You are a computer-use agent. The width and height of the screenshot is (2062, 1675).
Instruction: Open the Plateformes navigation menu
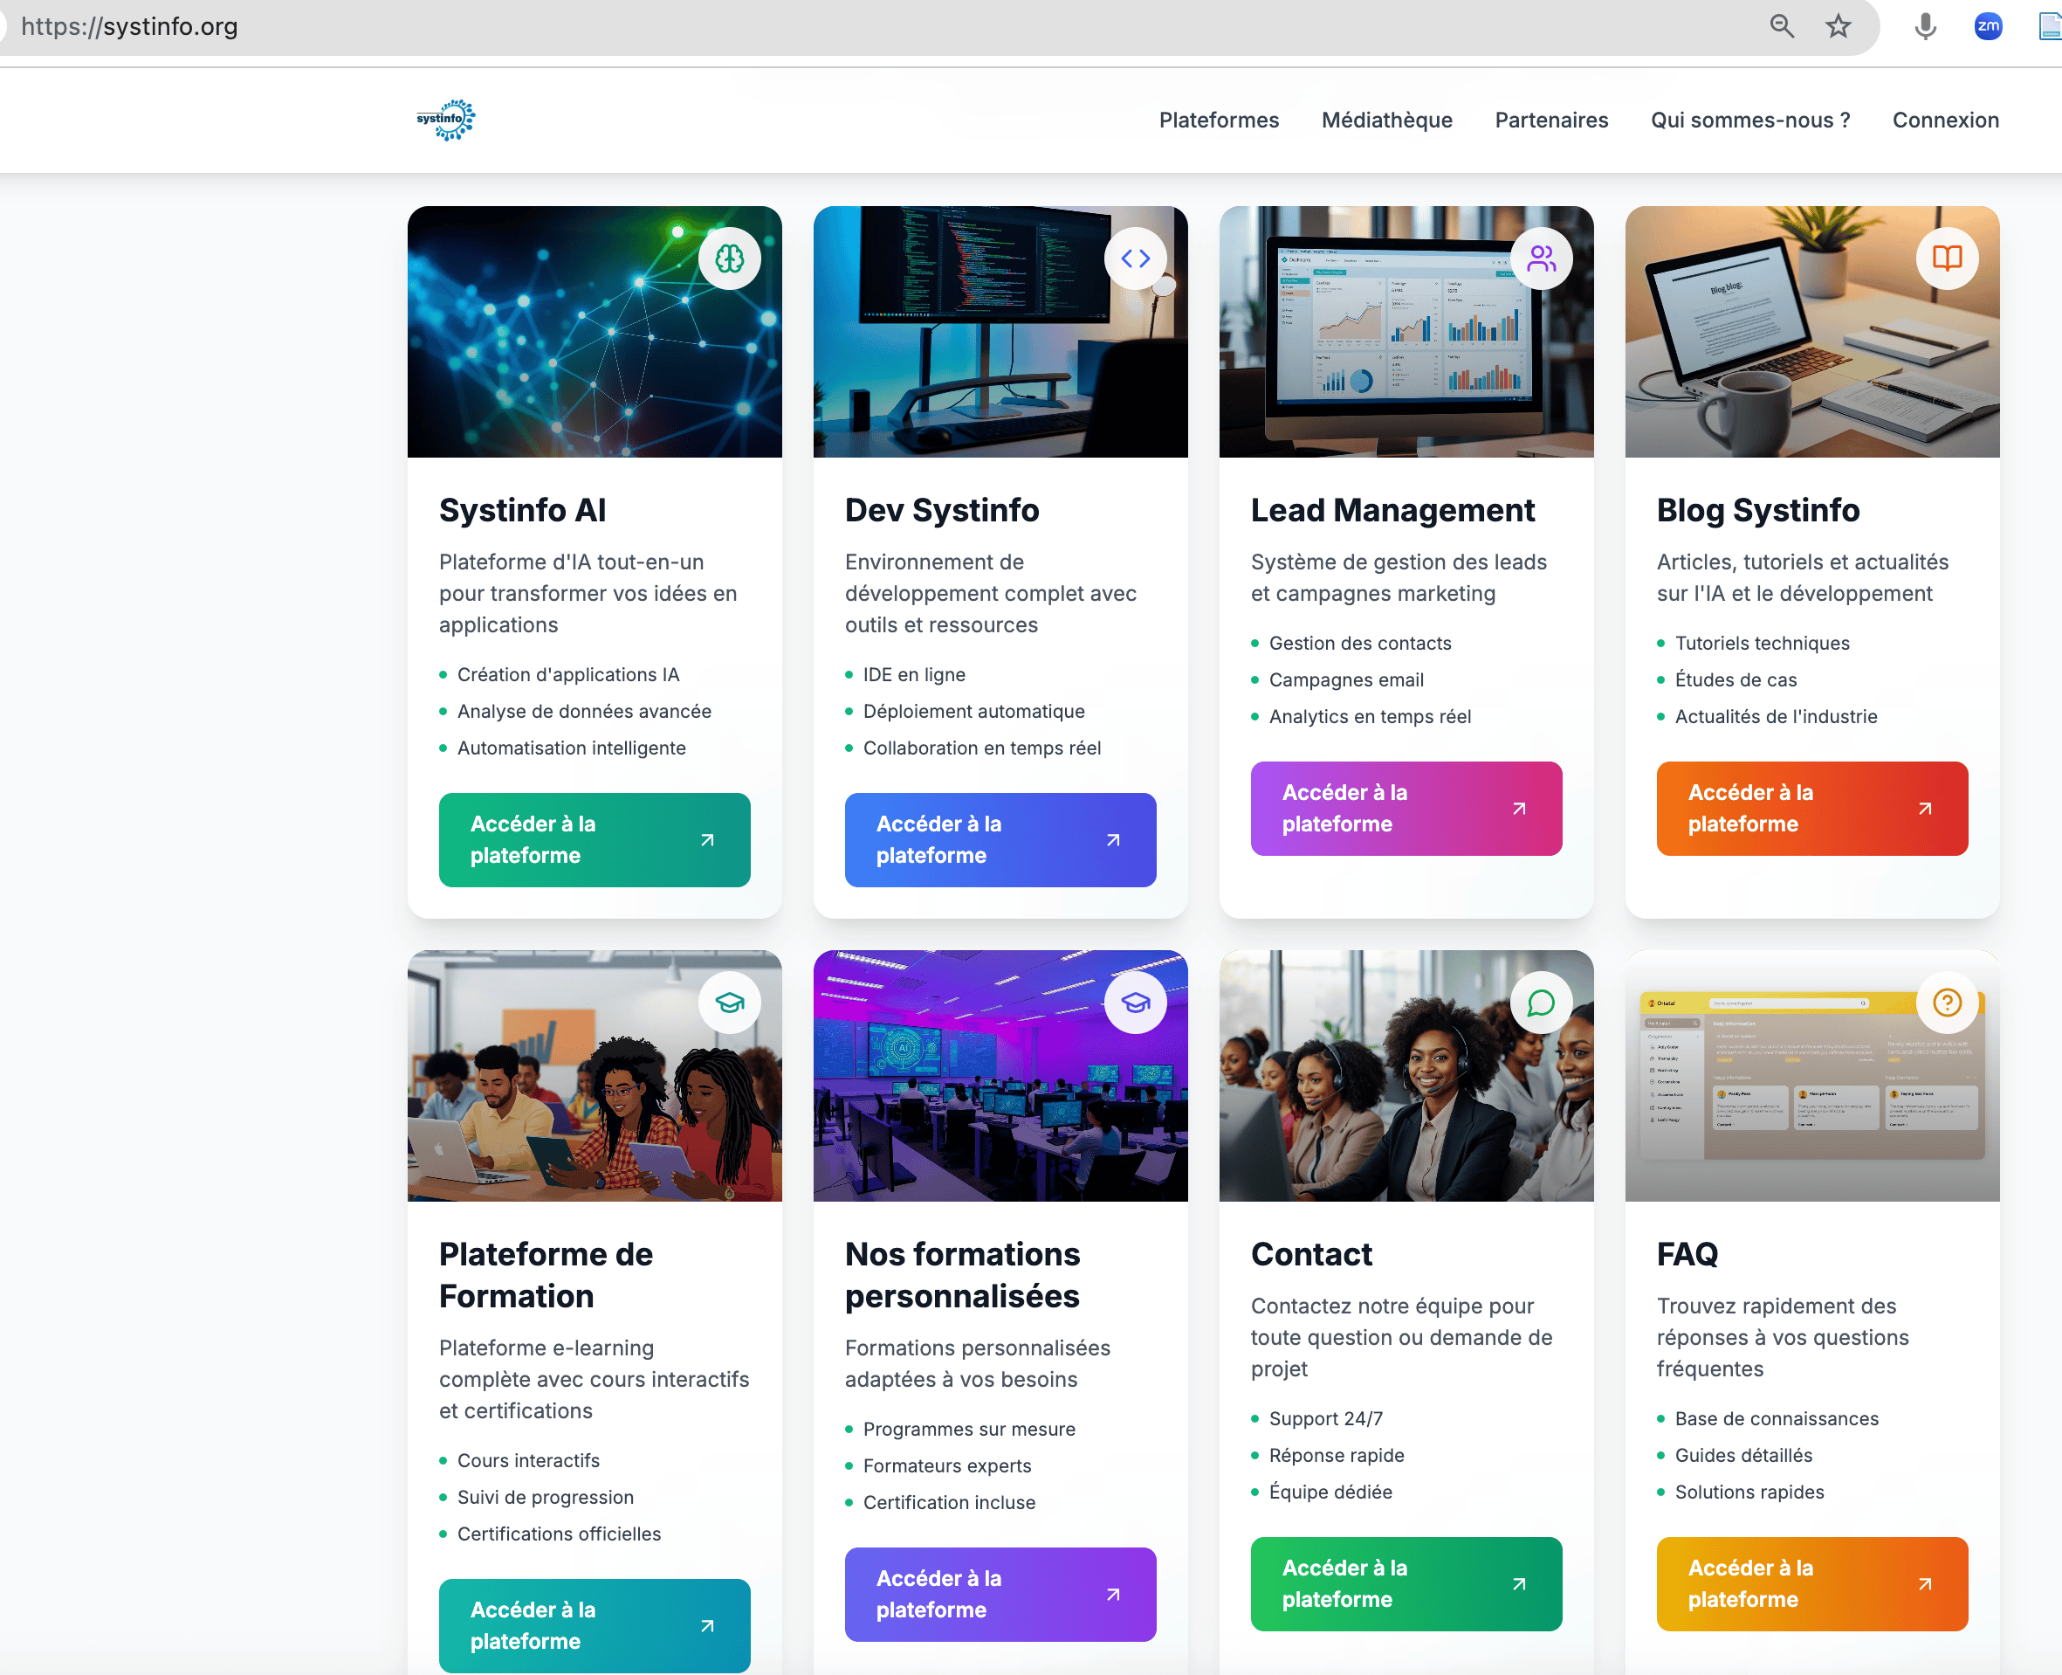tap(1218, 120)
